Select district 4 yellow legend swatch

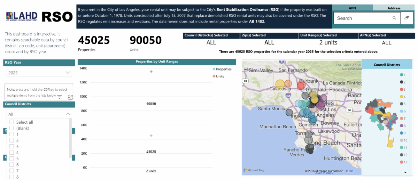click(x=401, y=97)
